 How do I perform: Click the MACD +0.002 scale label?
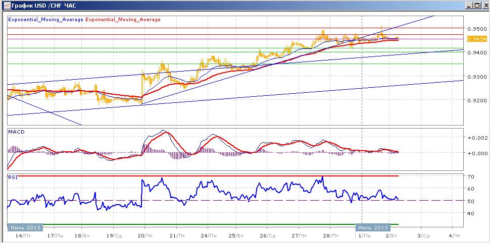tap(476, 138)
